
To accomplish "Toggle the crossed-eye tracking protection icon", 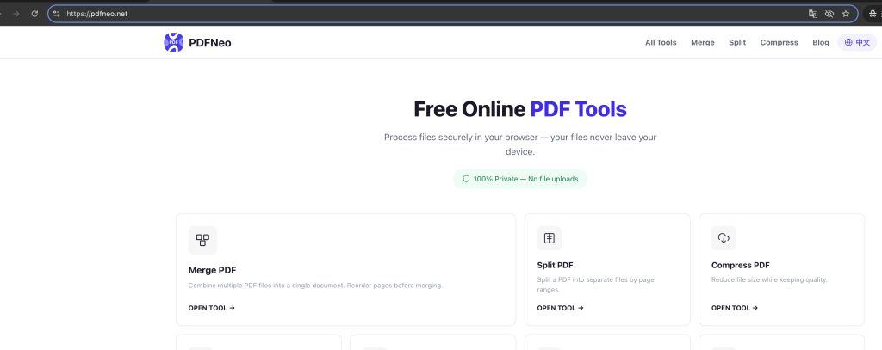I will pos(829,14).
